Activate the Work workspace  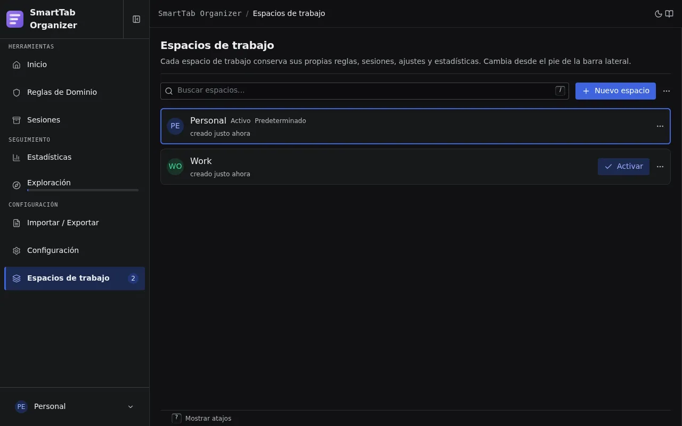(623, 167)
